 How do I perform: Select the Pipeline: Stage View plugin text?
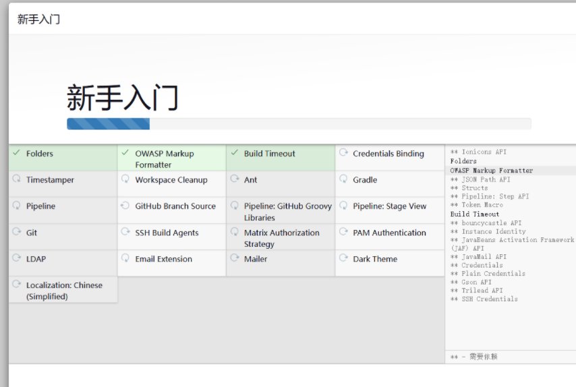389,206
